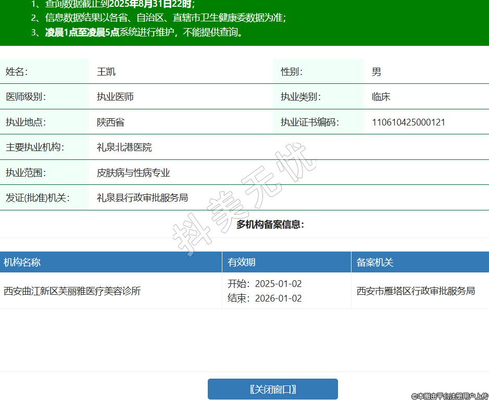Click the 有效期 column header
The height and width of the screenshot is (400, 489).
[242, 262]
